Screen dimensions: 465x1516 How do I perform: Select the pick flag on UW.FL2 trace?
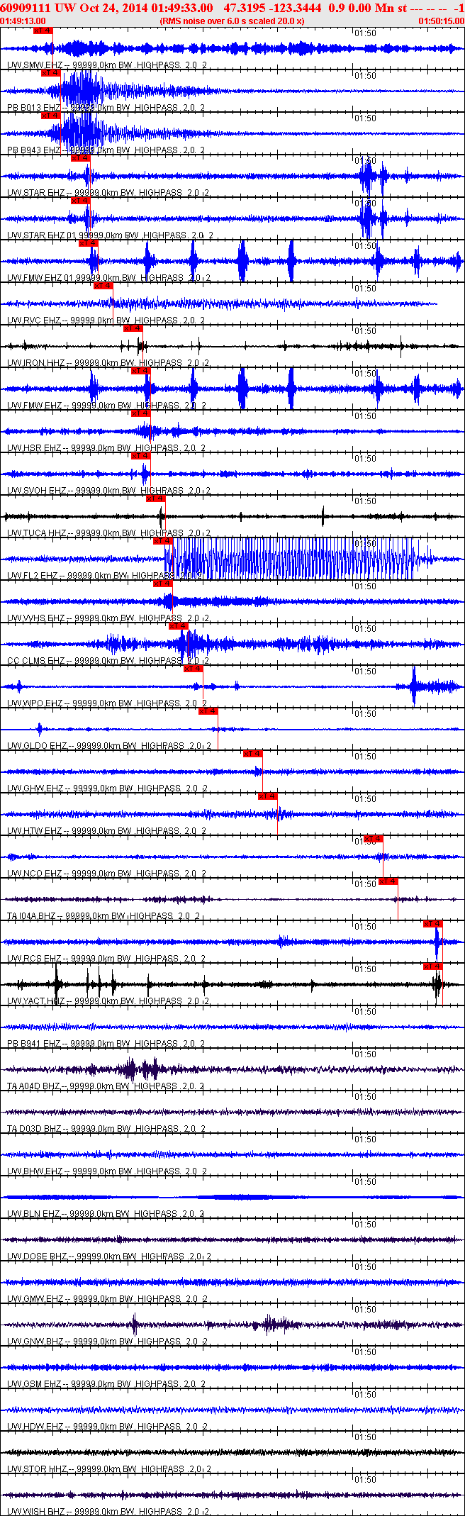pyautogui.click(x=163, y=541)
